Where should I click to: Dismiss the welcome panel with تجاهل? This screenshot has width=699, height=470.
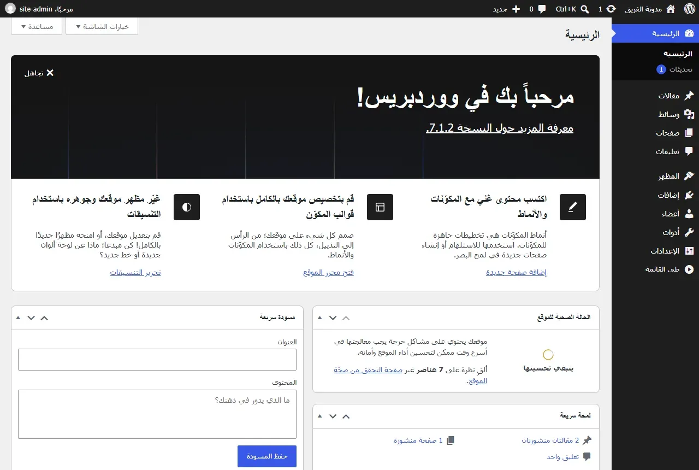39,73
